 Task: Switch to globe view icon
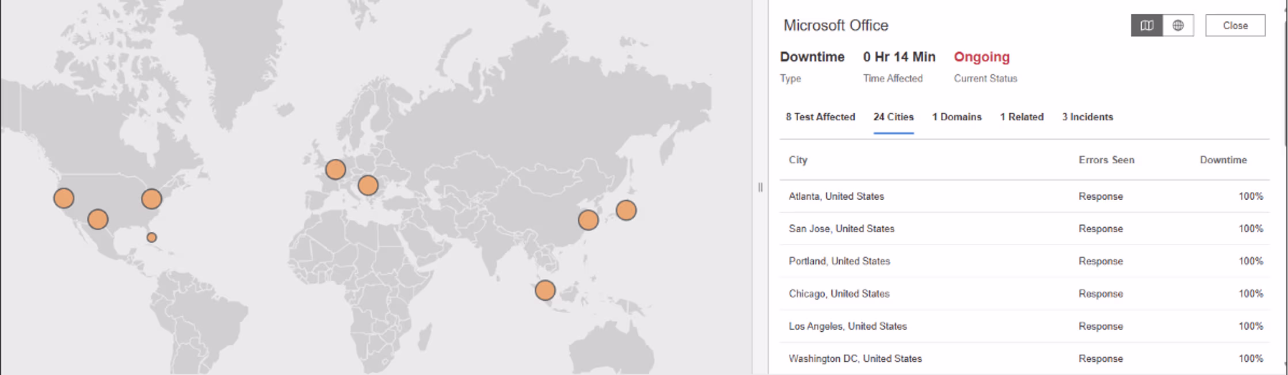coord(1178,25)
